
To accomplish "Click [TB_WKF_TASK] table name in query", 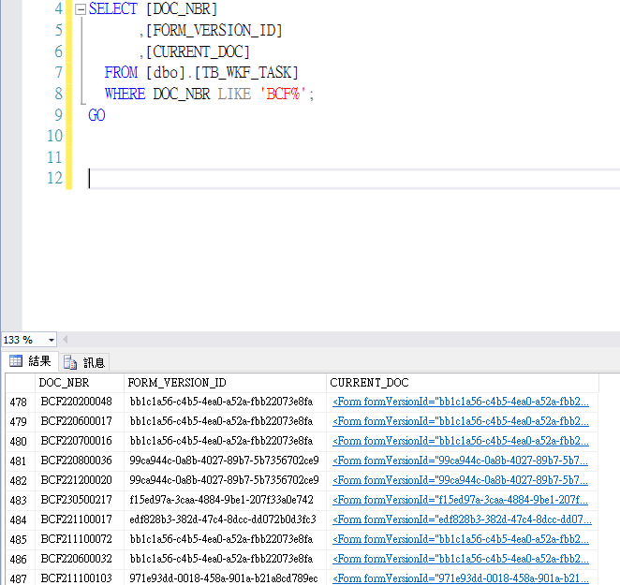I will pos(246,73).
